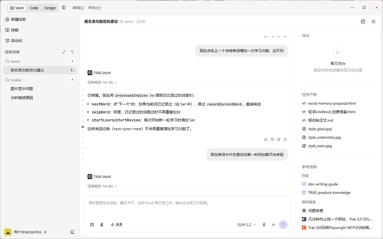Open style_glass.jpg image

(317, 129)
